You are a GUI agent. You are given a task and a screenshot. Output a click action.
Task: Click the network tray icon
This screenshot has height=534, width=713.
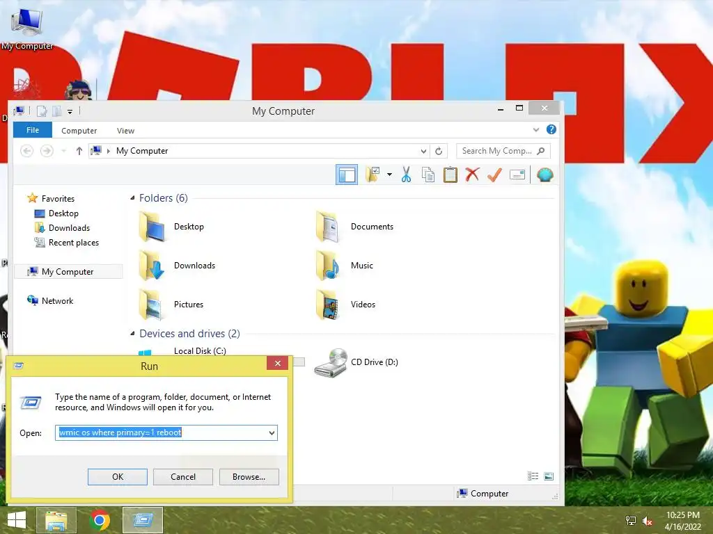(x=631, y=521)
